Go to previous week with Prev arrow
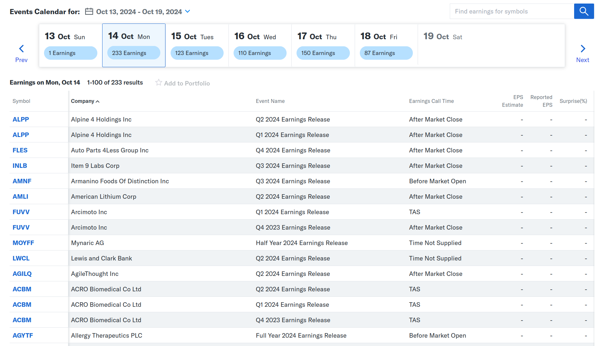This screenshot has width=604, height=346. pos(21,53)
